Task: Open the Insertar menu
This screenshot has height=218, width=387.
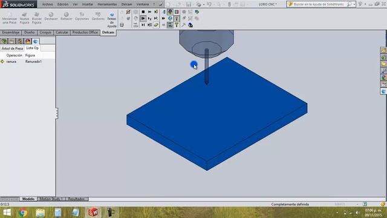Action: (88, 4)
